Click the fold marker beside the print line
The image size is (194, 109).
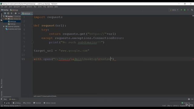pos(32,42)
